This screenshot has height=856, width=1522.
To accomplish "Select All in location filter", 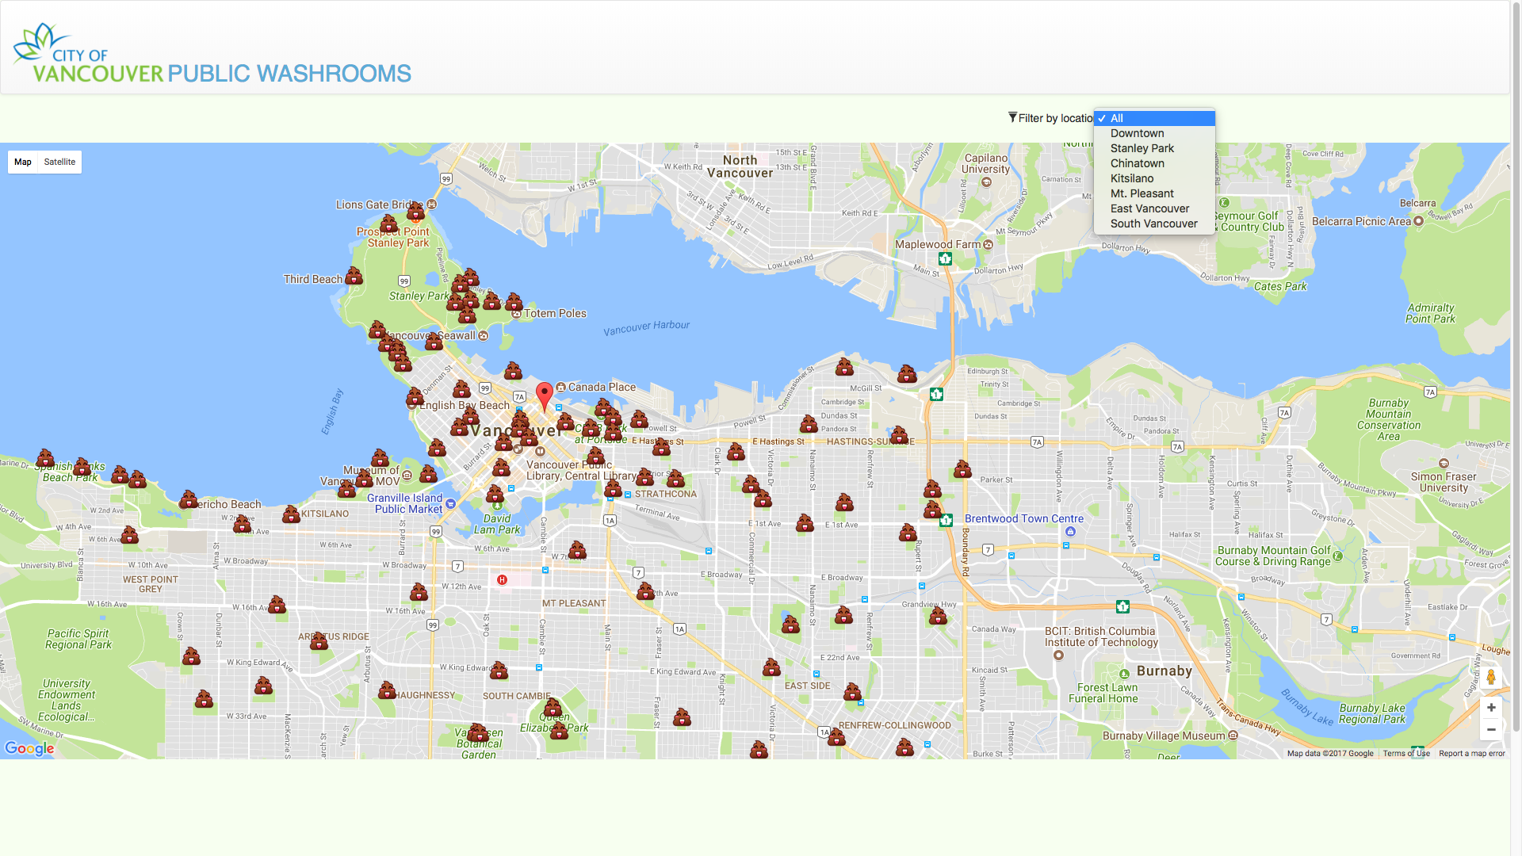I will (x=1154, y=118).
